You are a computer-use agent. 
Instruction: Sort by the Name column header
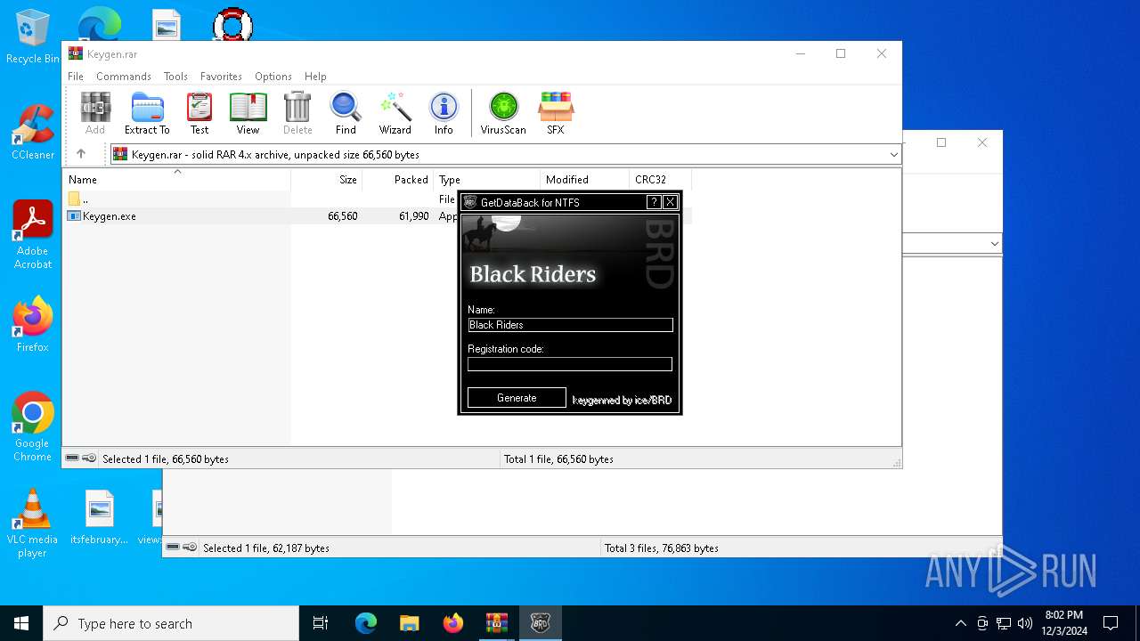click(177, 179)
